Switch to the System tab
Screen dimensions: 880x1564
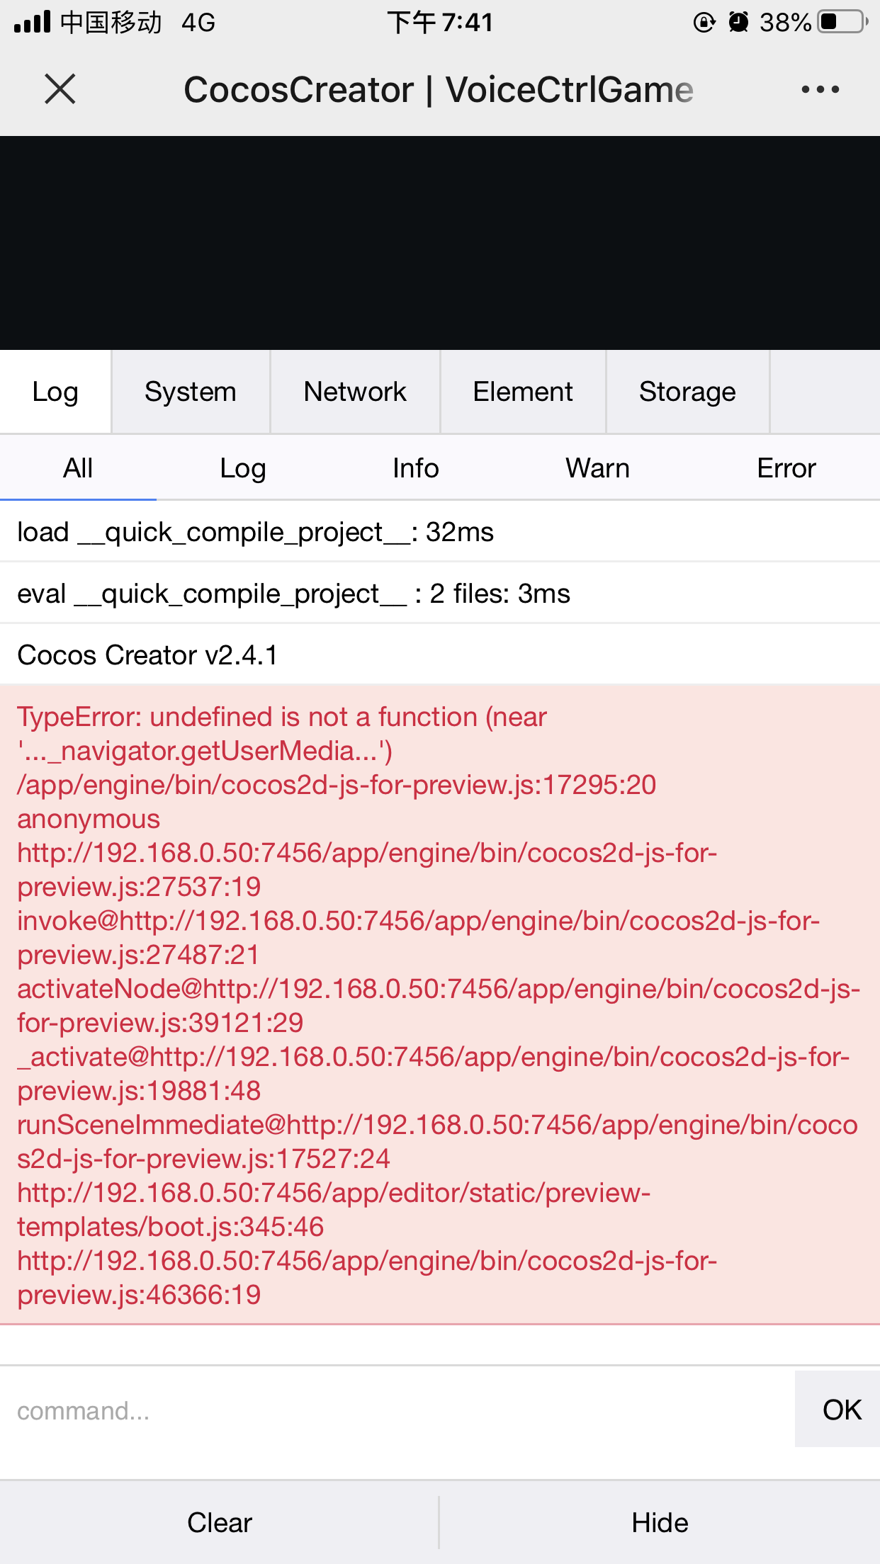190,392
